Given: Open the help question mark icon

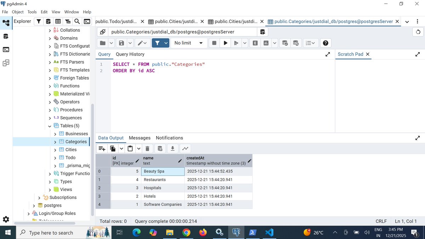Looking at the screenshot, I should pyautogui.click(x=325, y=43).
